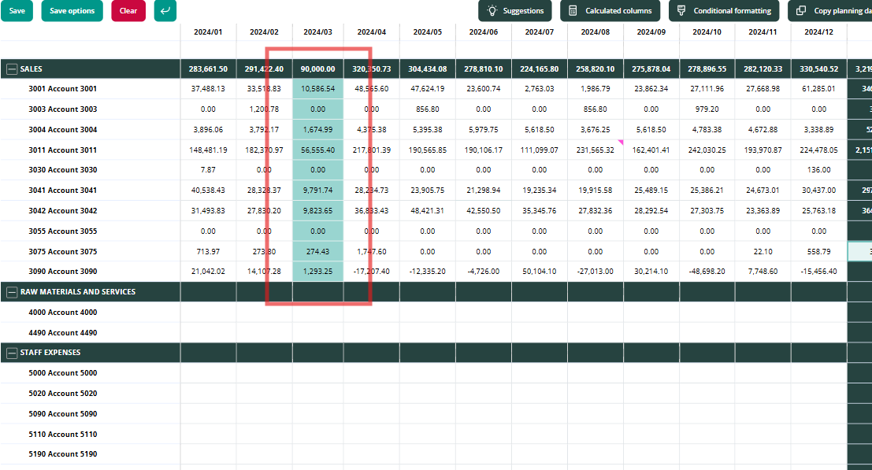Select the 2024/10 column header
This screenshot has width=872, height=470.
707,32
